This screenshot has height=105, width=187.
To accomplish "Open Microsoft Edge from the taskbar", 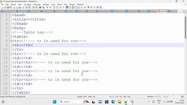I will click(113, 102).
